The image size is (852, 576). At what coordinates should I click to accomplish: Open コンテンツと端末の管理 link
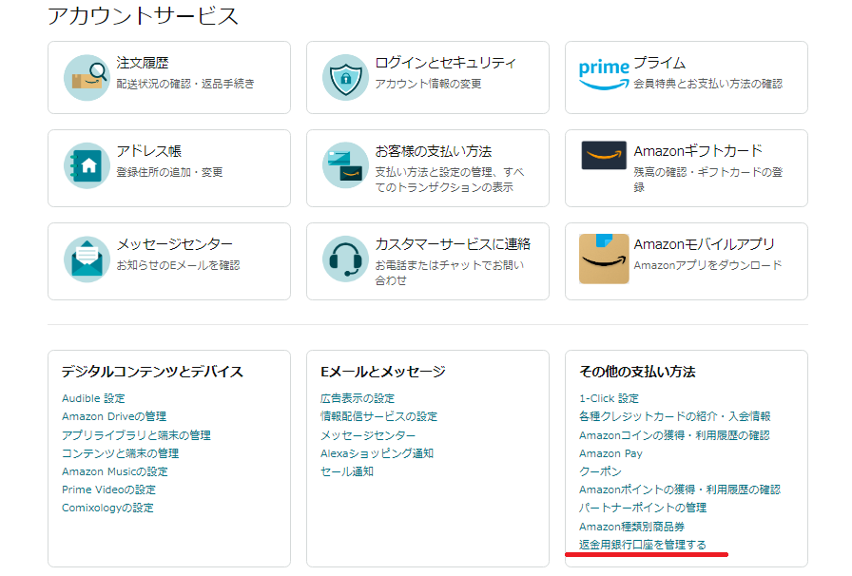coord(121,453)
